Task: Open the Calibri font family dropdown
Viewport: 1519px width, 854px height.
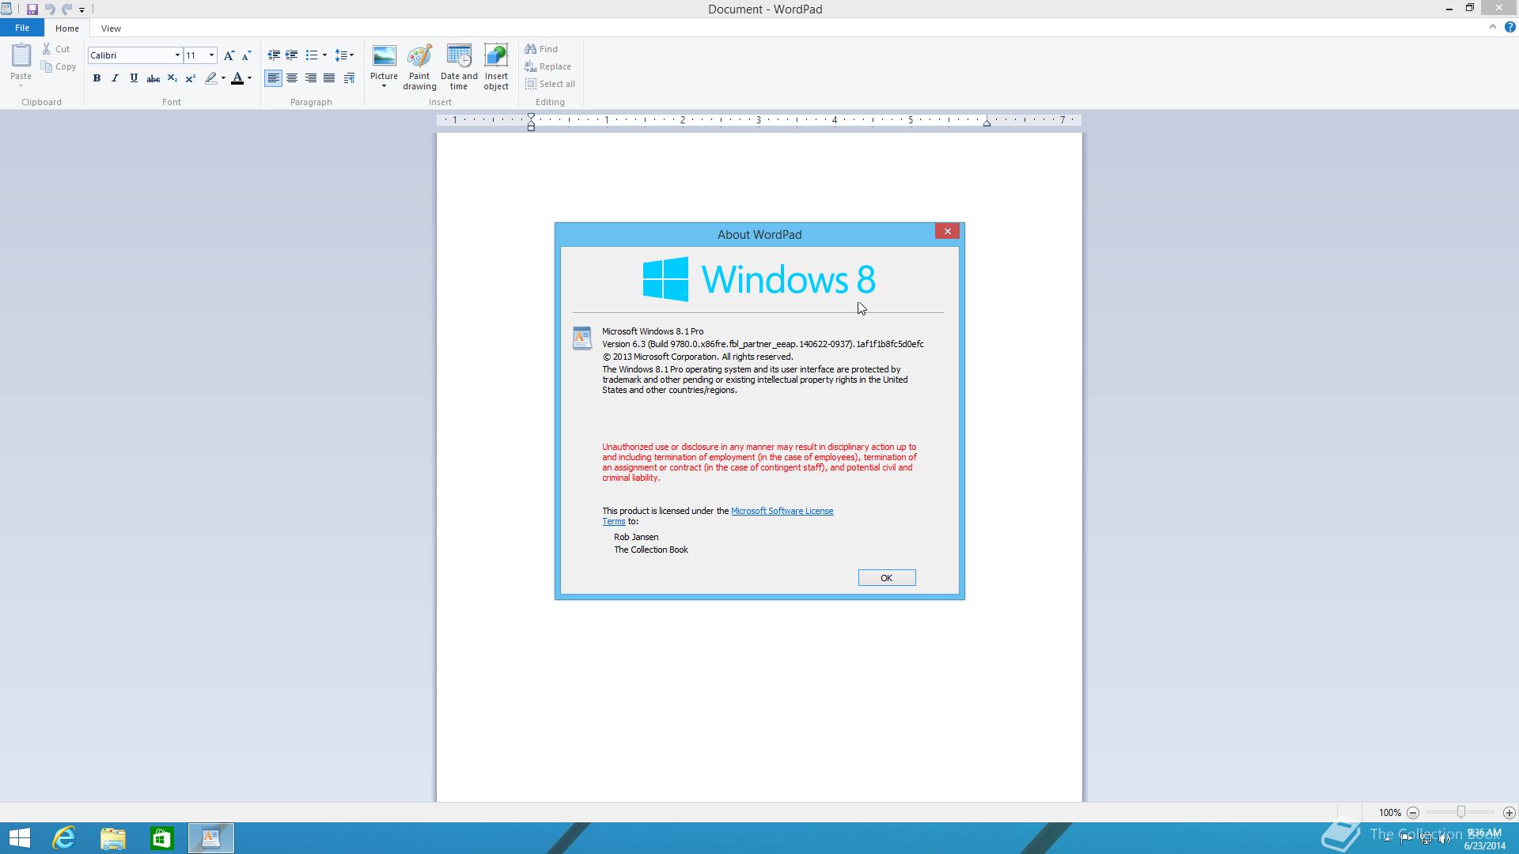Action: pyautogui.click(x=177, y=55)
